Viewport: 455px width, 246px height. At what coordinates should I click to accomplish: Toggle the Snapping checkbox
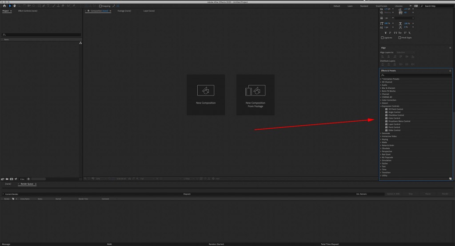[100, 6]
